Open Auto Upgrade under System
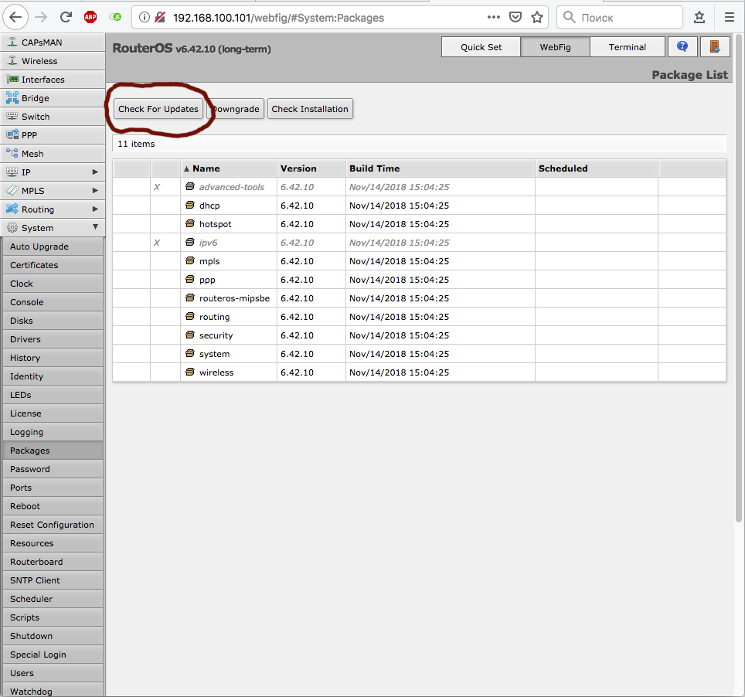 coord(53,246)
